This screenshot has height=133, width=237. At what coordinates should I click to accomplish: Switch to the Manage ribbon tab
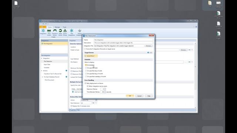click(57, 27)
